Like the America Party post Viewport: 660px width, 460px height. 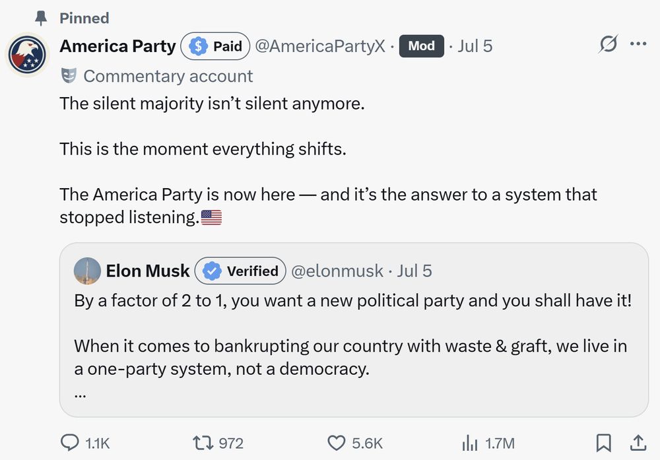(338, 442)
